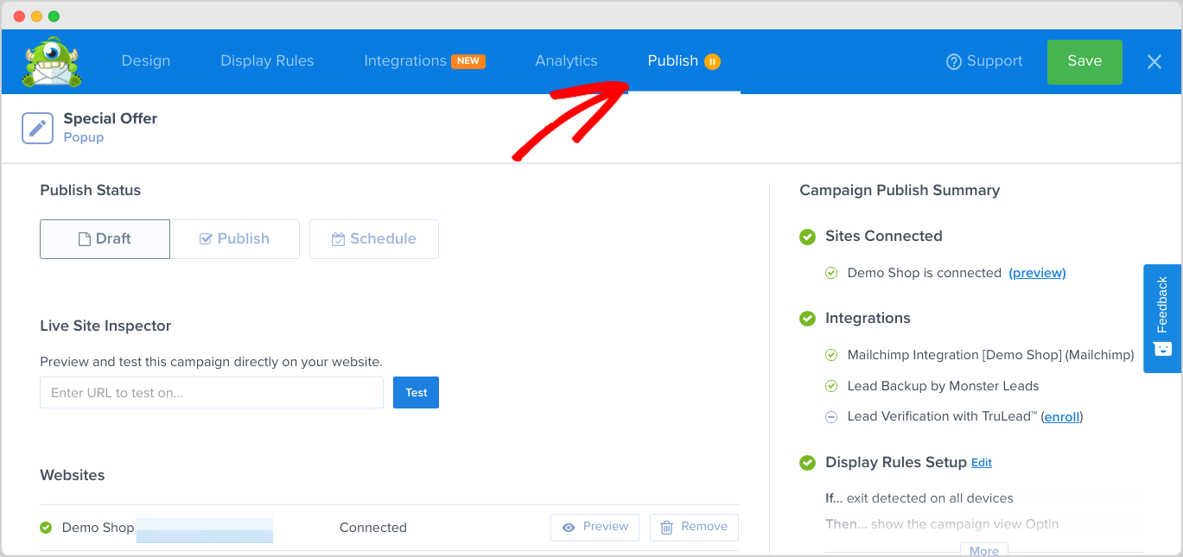Open the Analytics tab

coord(566,60)
